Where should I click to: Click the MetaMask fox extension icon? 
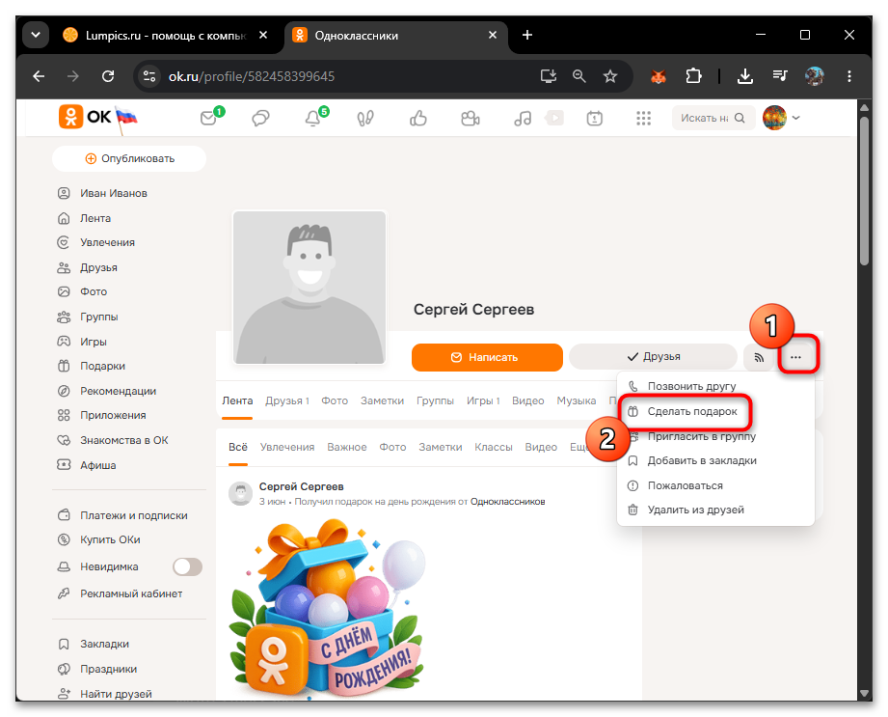click(659, 76)
